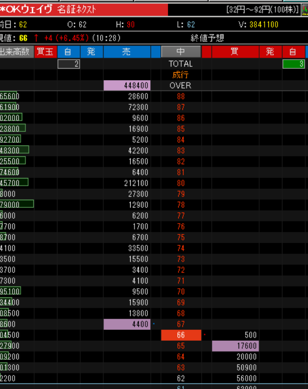Click the 出来高数 volume column header
This screenshot has height=389, width=308.
click(x=17, y=52)
